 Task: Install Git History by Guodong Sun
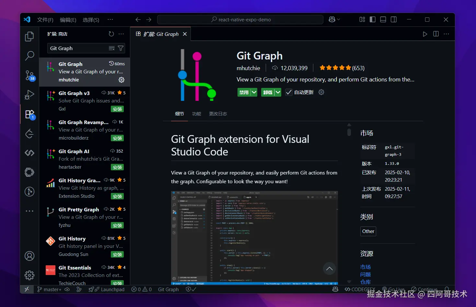click(117, 255)
